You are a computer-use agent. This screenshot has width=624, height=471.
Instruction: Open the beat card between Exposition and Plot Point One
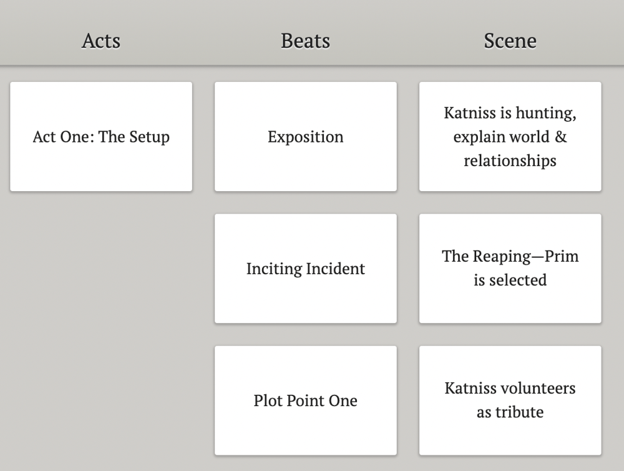(x=305, y=269)
